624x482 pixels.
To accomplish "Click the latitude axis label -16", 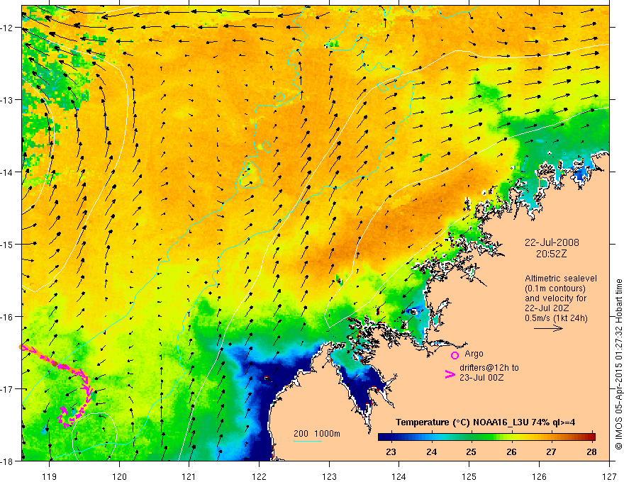I will 8,317.
